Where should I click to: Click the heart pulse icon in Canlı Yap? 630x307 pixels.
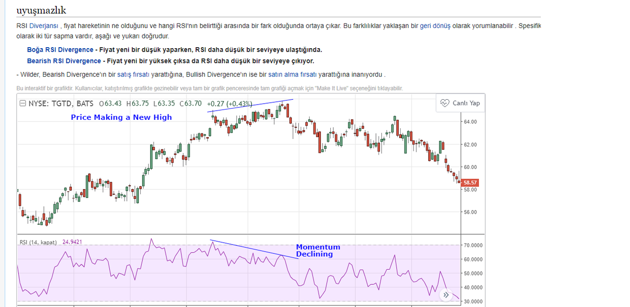click(445, 103)
